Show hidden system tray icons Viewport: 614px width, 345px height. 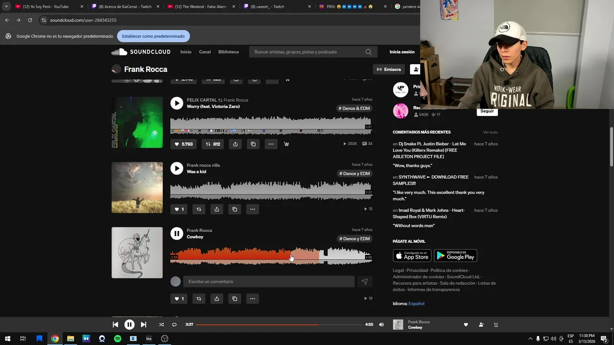(530, 339)
